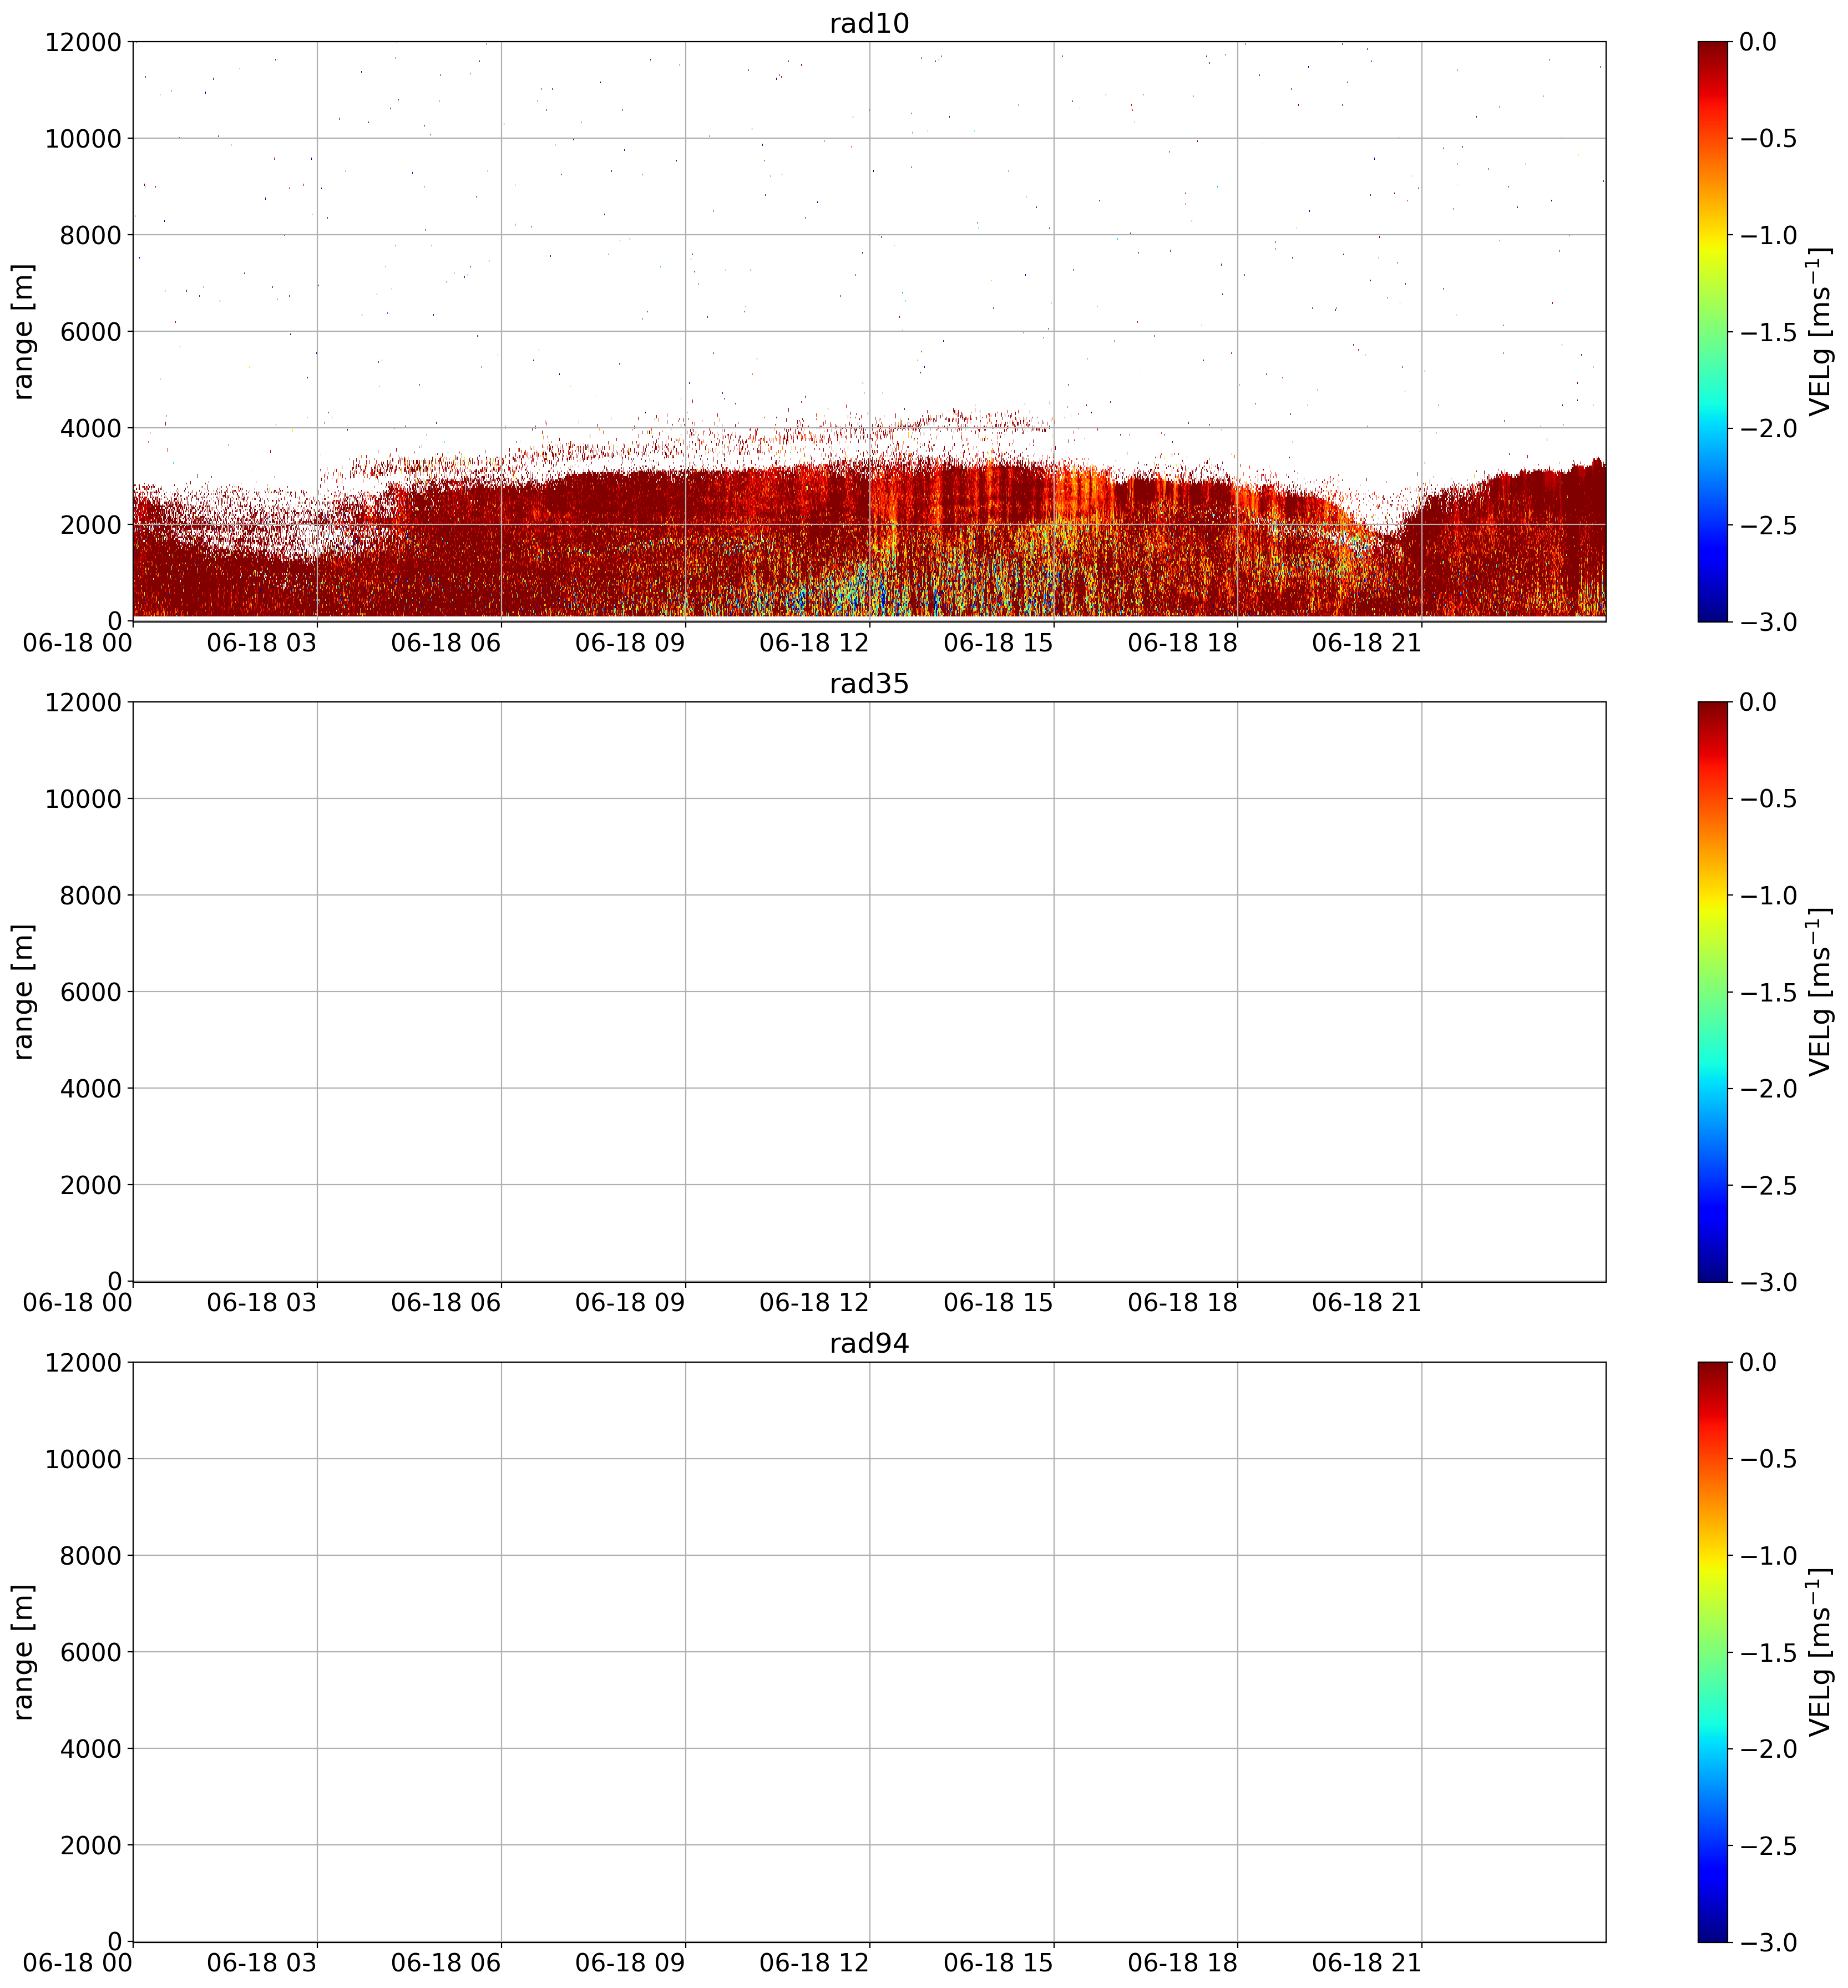This screenshot has width=1848, height=1988.
Task: Select the rad94 "range [m]" axis label
Action: point(24,1651)
